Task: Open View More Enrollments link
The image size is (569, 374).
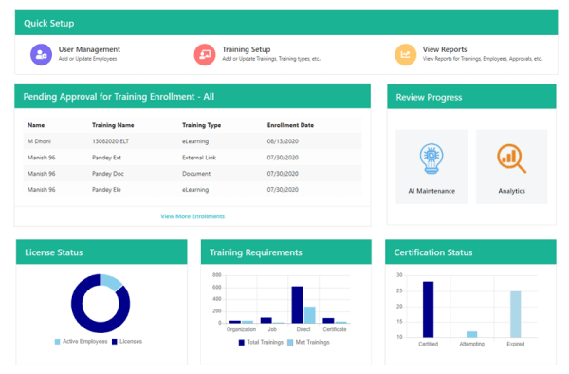Action: [x=193, y=216]
